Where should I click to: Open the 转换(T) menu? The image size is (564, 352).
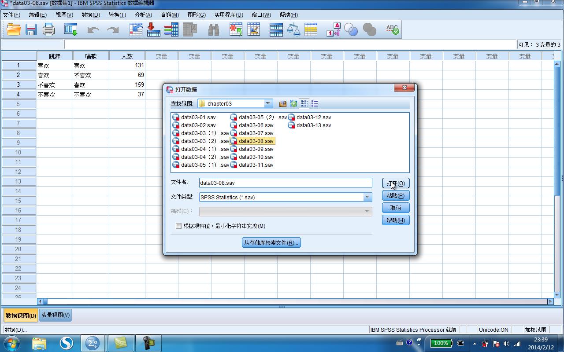point(117,15)
